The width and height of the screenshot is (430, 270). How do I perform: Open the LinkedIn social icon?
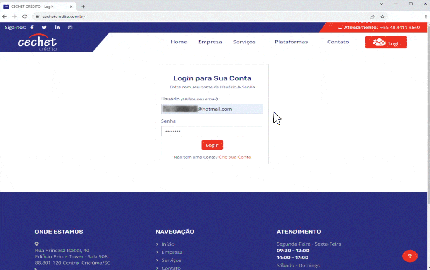click(x=57, y=28)
